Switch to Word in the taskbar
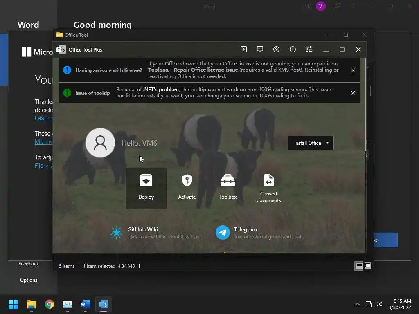419x314 pixels. coord(86,304)
